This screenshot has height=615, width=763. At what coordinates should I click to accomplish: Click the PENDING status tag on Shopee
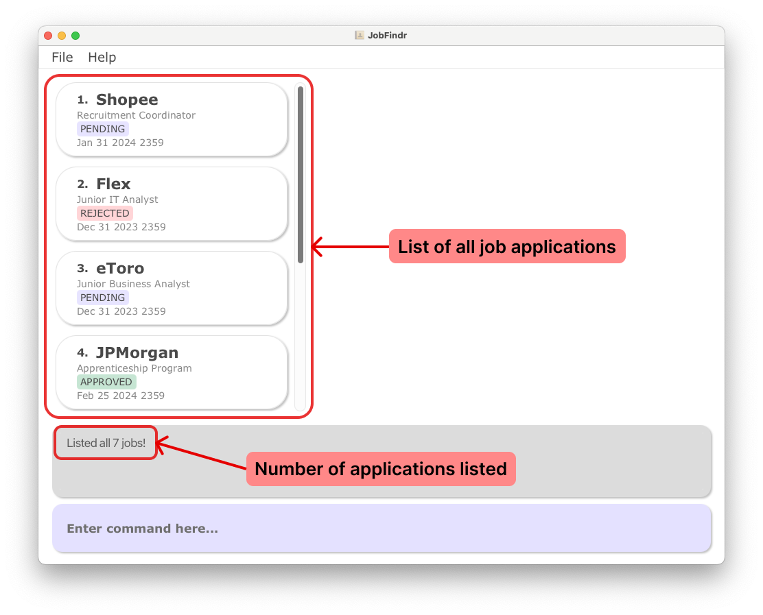(x=103, y=129)
